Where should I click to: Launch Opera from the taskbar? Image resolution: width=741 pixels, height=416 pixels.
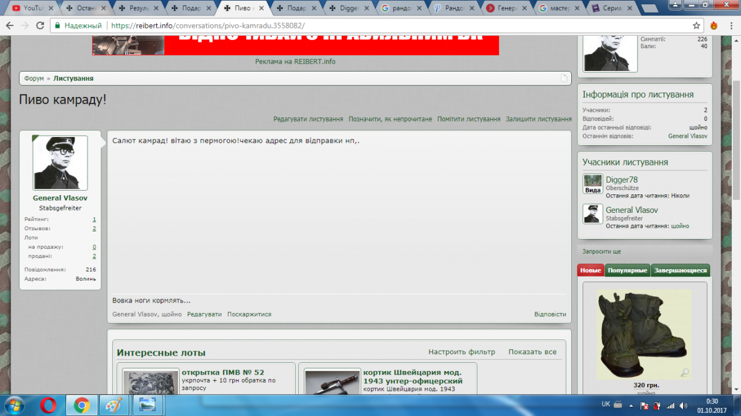(49, 406)
